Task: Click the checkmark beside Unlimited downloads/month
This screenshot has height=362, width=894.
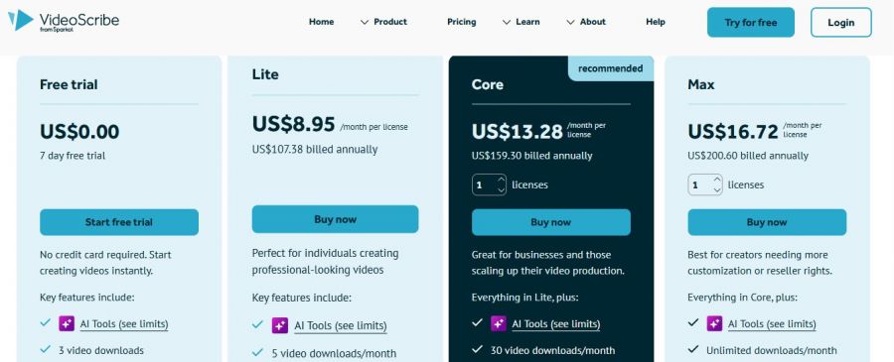Action: click(693, 349)
